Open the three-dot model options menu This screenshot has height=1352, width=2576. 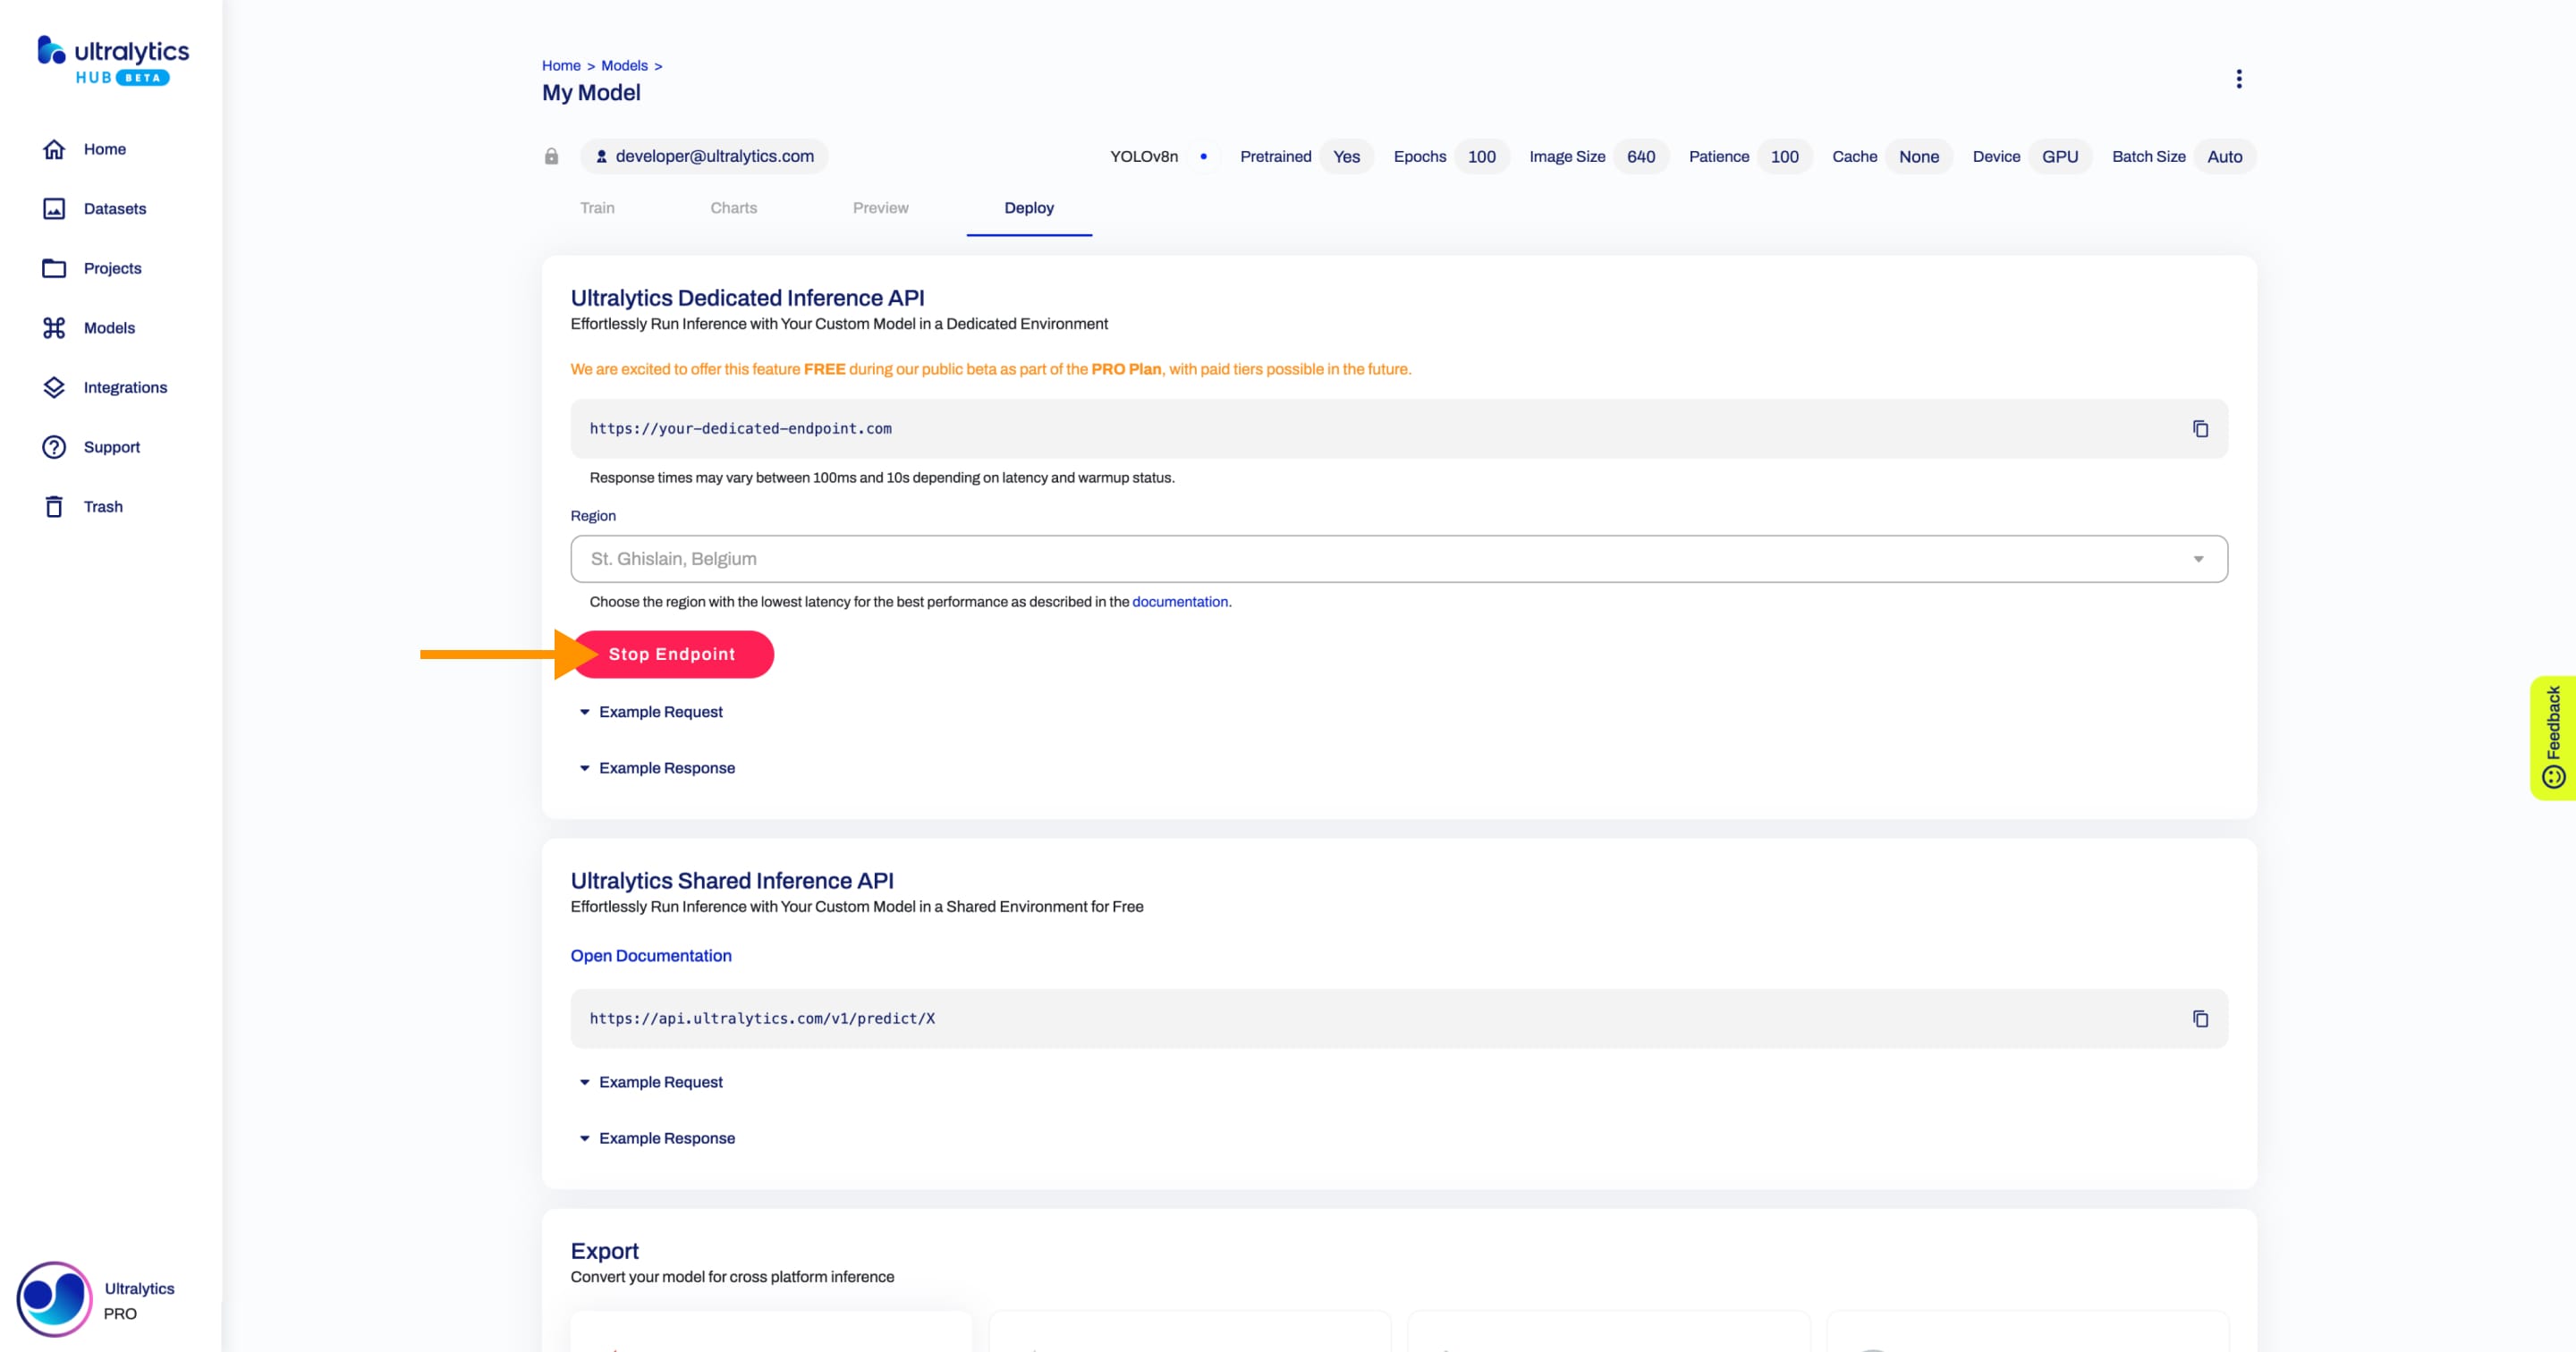(2238, 79)
